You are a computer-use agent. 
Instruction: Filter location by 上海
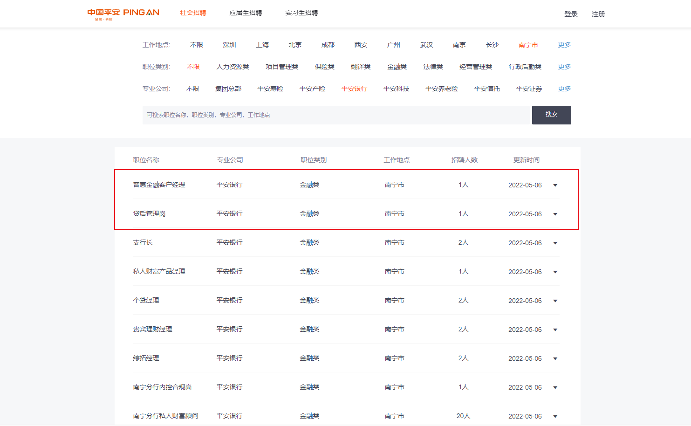point(262,45)
